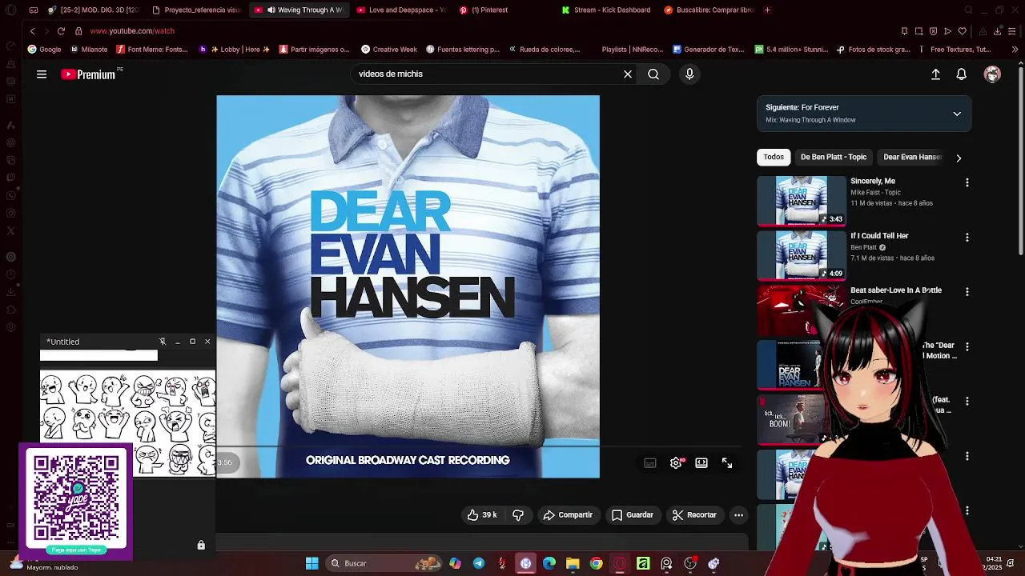Show more filter chips with right arrow
Screen dimensions: 1025x576
(x=959, y=158)
